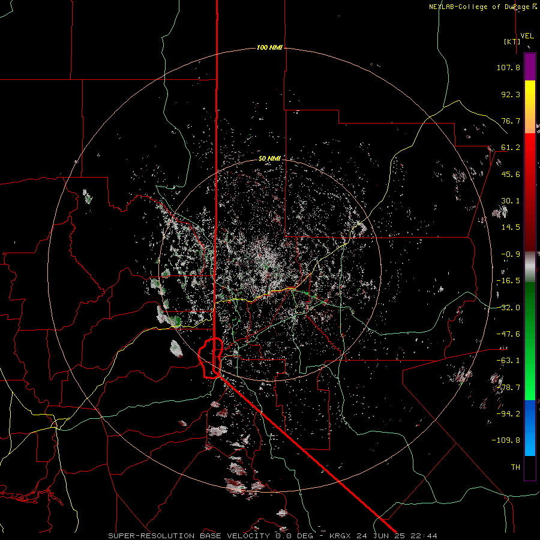The width and height of the screenshot is (540, 540).
Task: Click the -0.9 scale value
Action: click(x=511, y=254)
